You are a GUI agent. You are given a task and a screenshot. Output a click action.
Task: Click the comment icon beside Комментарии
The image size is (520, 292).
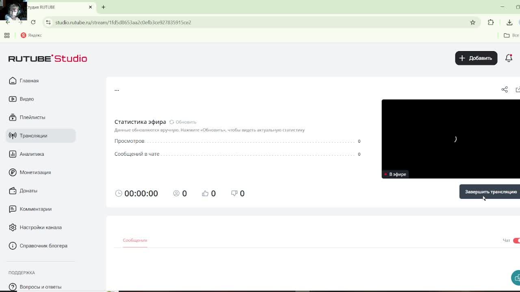click(13, 209)
